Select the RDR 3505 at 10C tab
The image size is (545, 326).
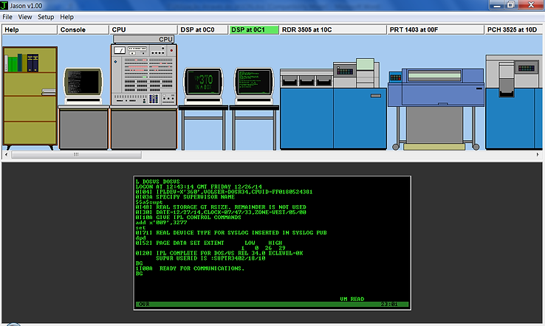[332, 30]
